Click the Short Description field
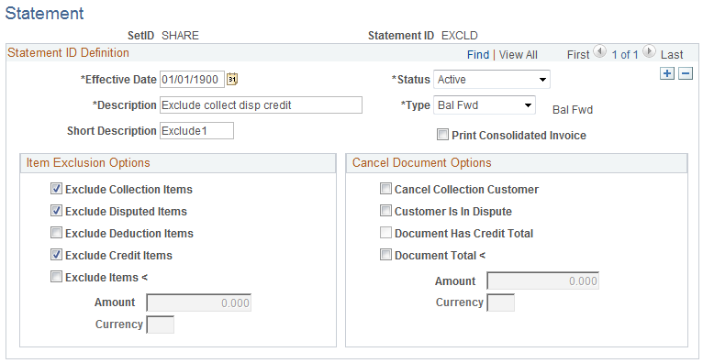 point(196,131)
